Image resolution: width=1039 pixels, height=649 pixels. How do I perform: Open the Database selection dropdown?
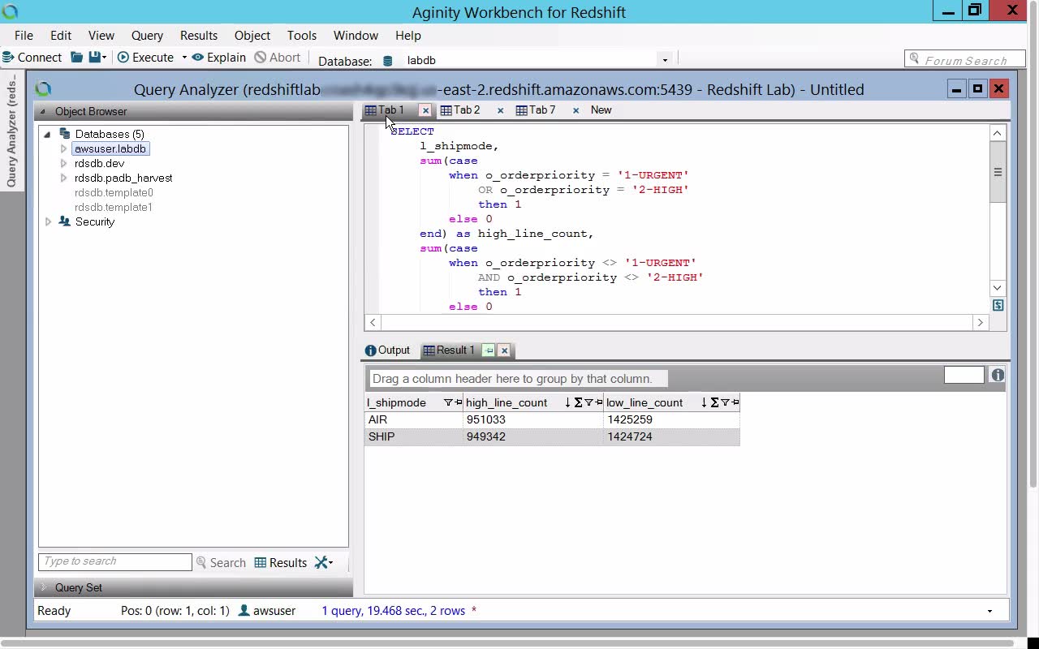pyautogui.click(x=664, y=60)
